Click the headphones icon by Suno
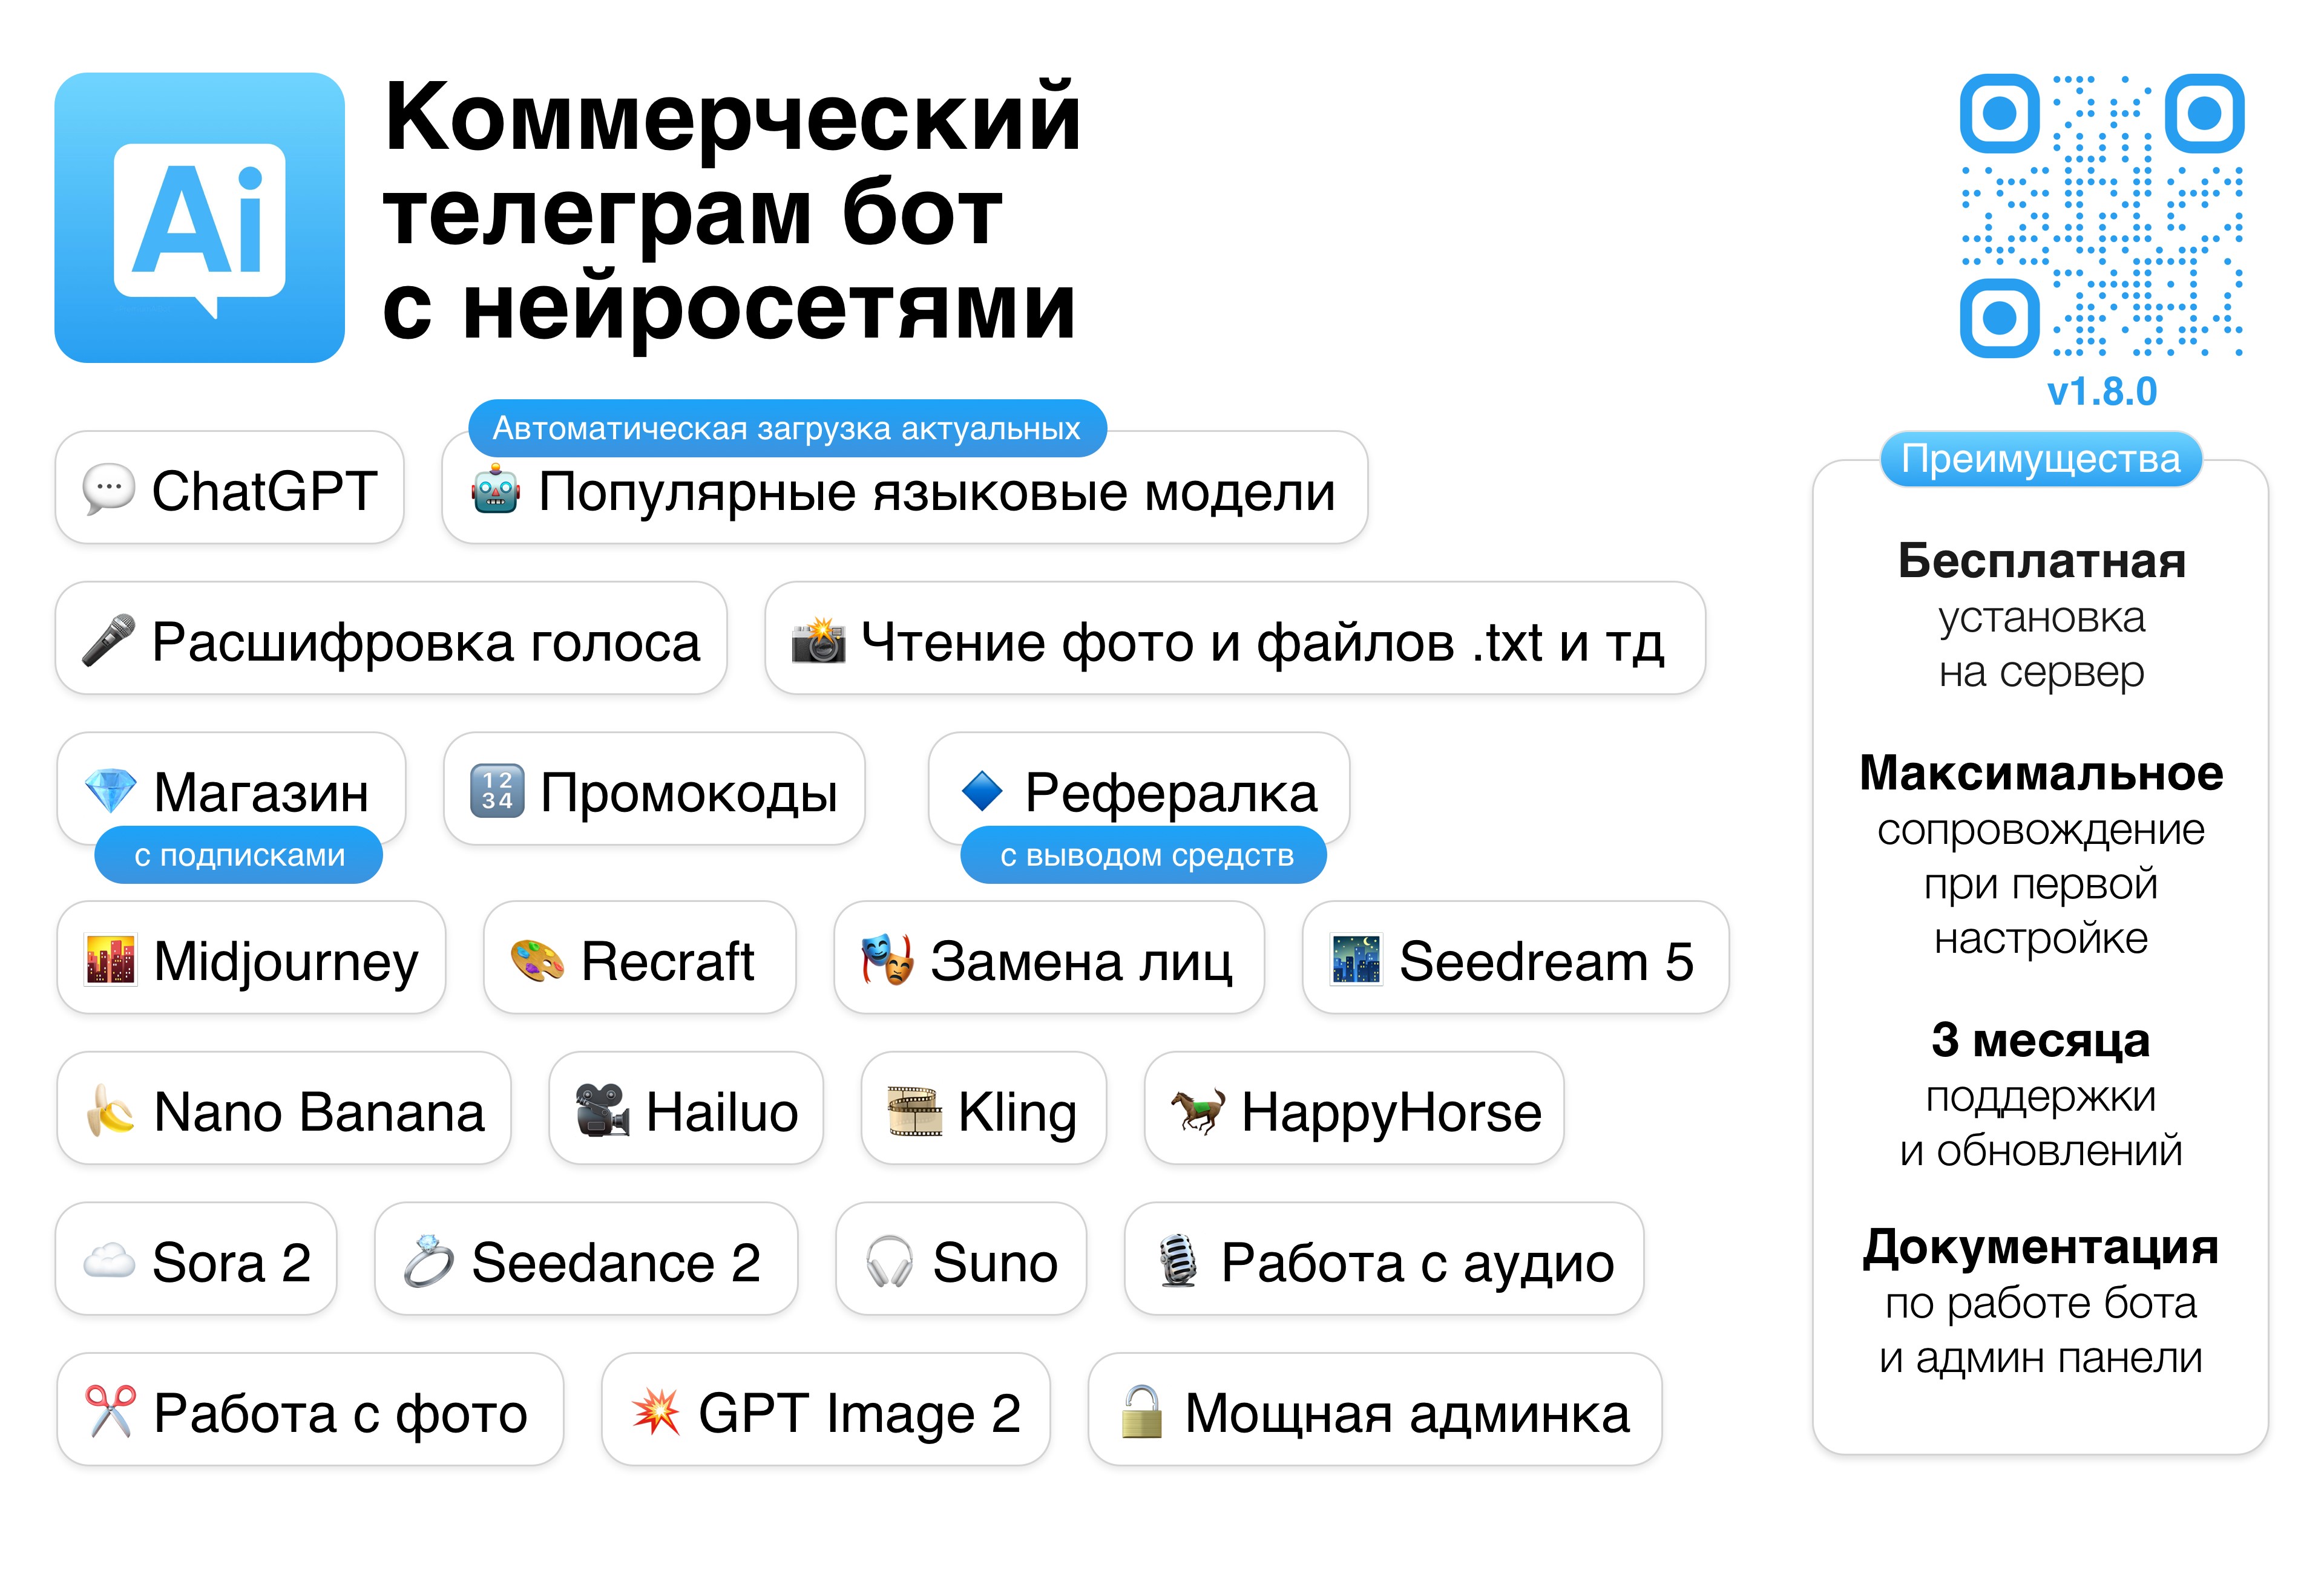This screenshot has width=2324, height=1588. (889, 1261)
